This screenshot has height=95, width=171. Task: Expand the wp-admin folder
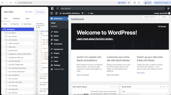pos(5,33)
